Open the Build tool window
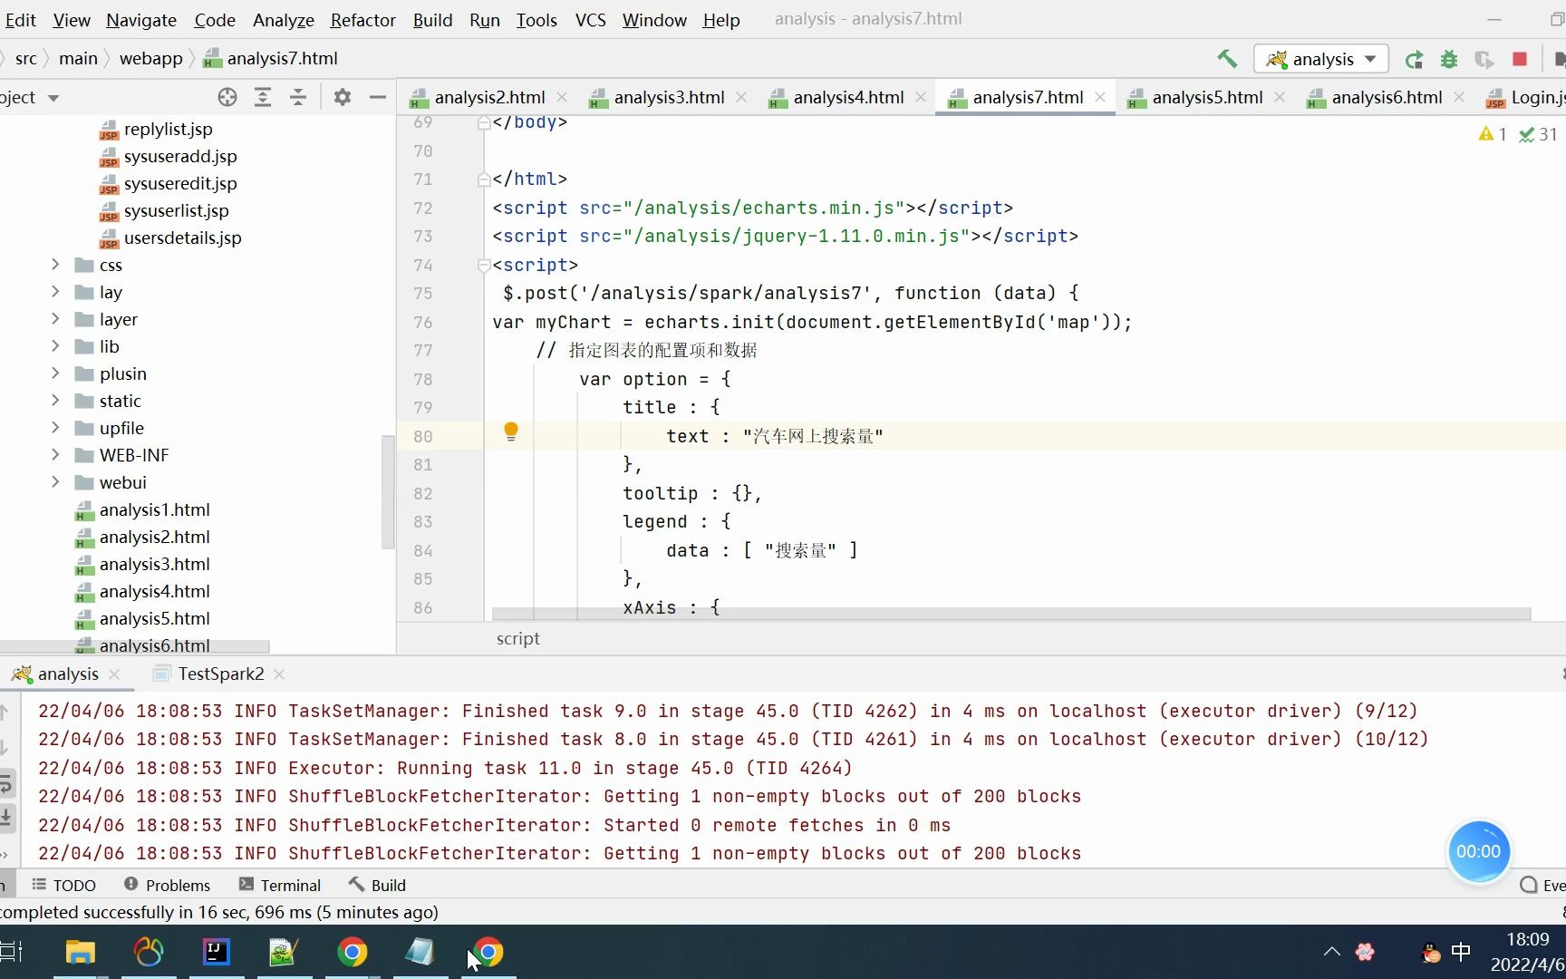Image resolution: width=1566 pixels, height=979 pixels. [x=377, y=885]
